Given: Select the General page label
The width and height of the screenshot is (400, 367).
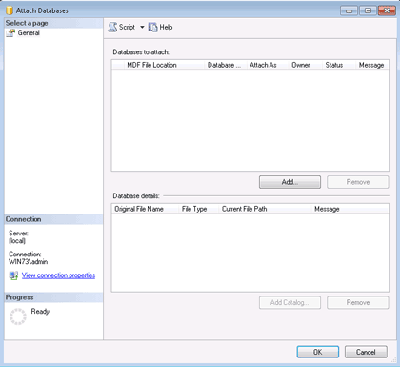Looking at the screenshot, I should click(29, 33).
